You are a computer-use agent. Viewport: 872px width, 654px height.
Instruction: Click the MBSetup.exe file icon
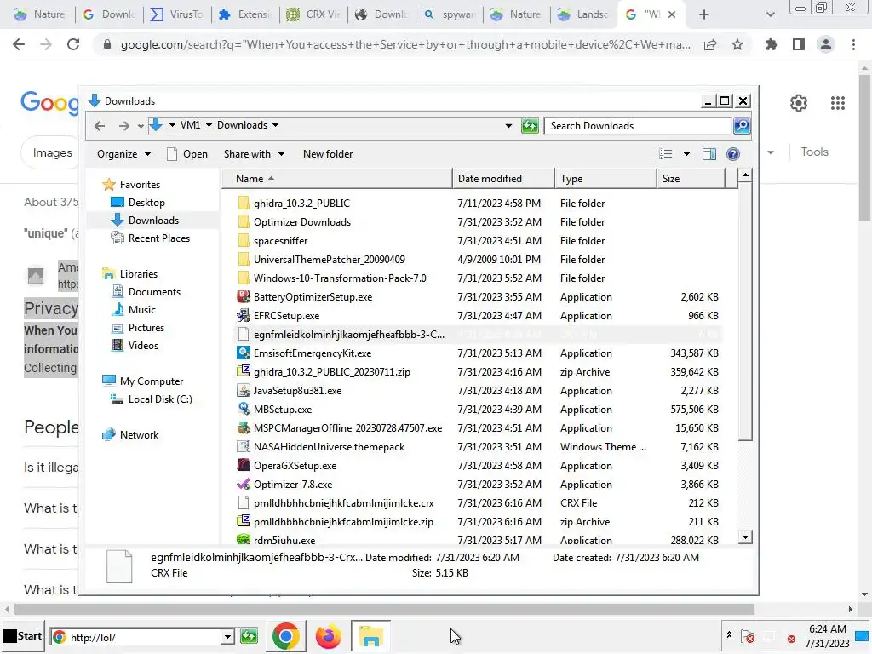(243, 410)
